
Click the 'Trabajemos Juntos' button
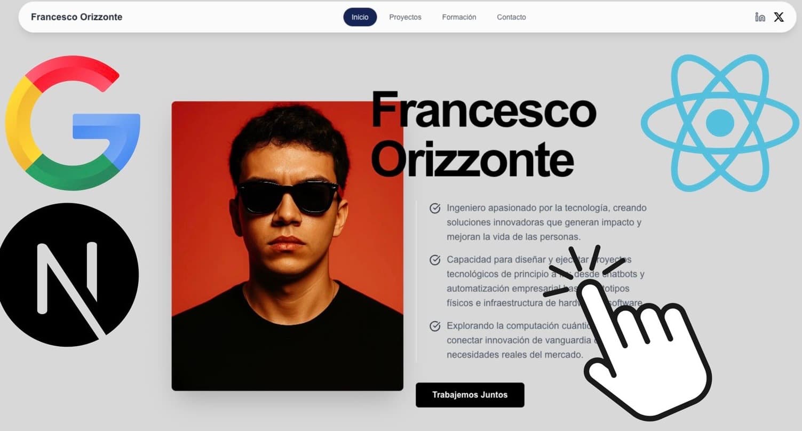pyautogui.click(x=470, y=395)
